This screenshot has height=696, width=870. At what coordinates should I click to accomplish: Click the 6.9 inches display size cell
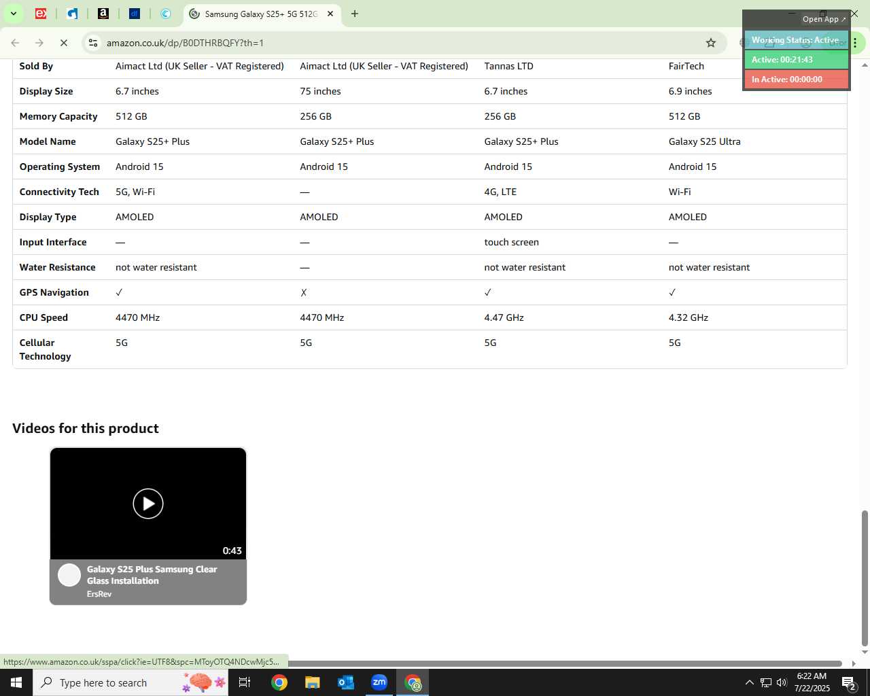click(691, 91)
